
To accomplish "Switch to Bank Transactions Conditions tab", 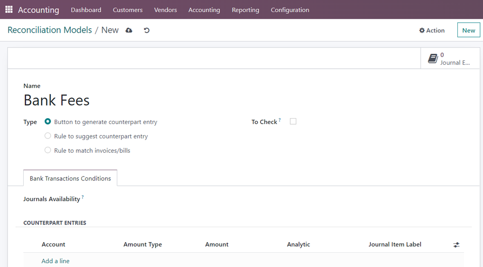I will [x=70, y=178].
